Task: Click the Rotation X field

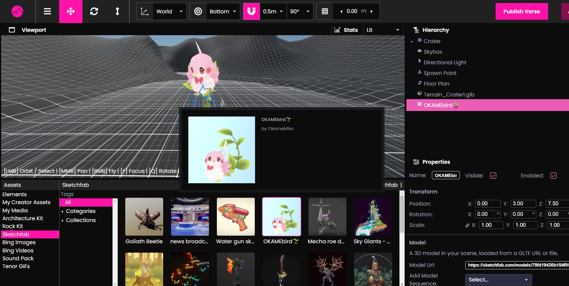Action: coord(487,214)
